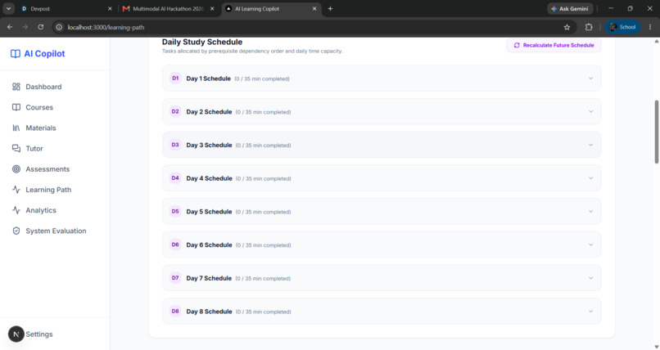
Task: Click Ask Gemini button
Action: [570, 8]
